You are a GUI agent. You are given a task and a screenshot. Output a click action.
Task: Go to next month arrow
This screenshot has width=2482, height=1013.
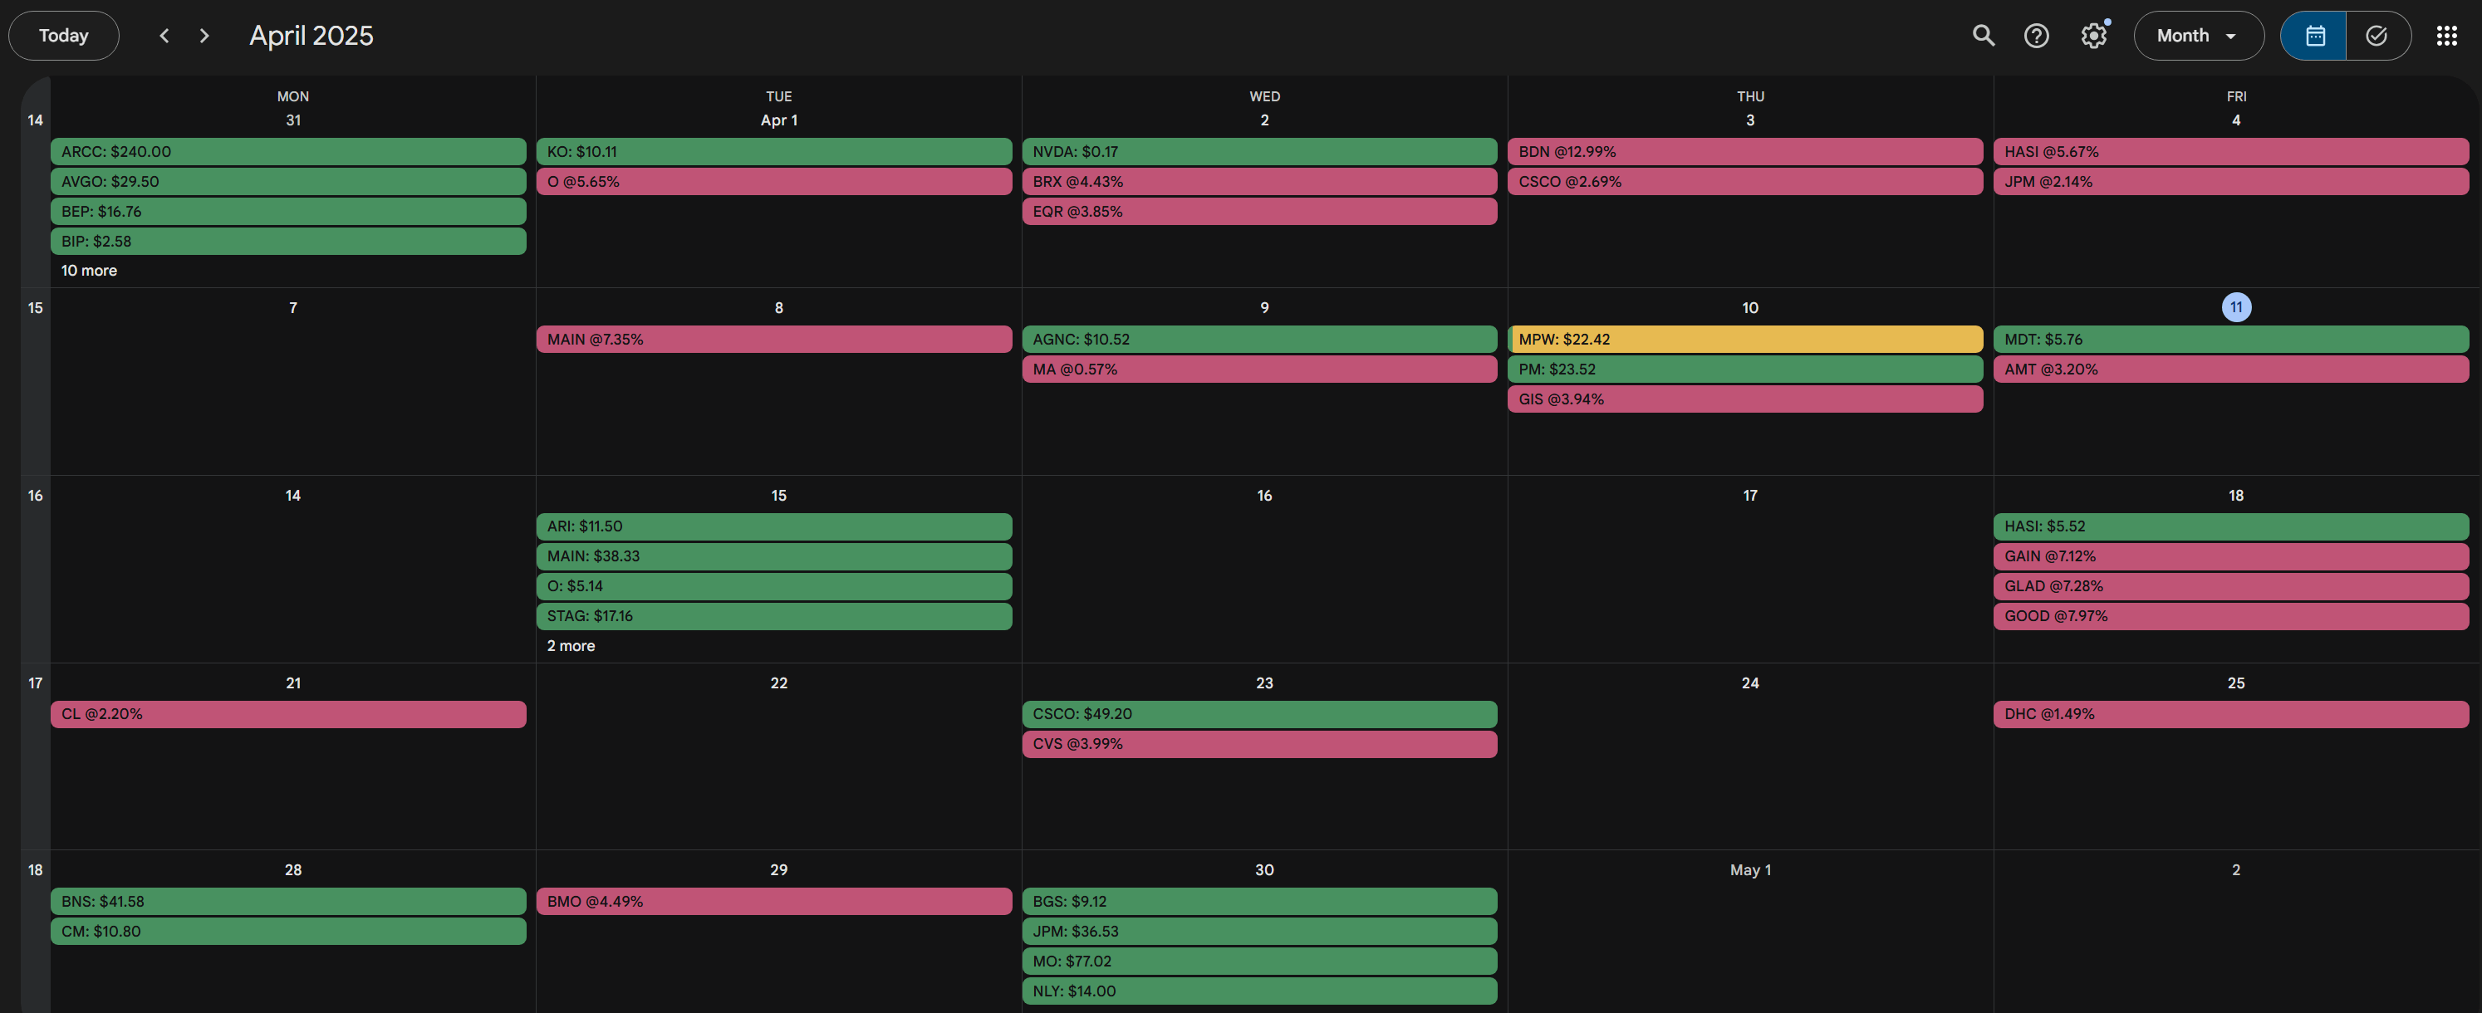tap(204, 36)
